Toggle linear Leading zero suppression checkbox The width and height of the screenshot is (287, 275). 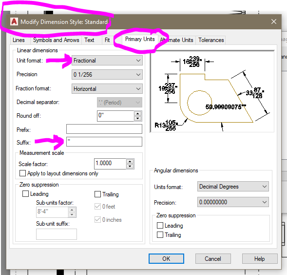(x=25, y=194)
